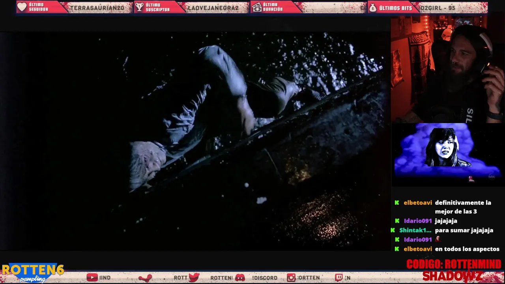
Task: Click the main movie video area
Action: tap(195, 141)
